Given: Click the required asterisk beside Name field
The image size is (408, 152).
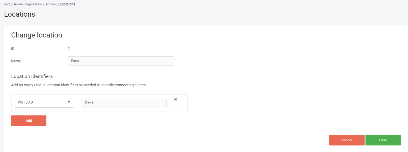Looking at the screenshot, I should pyautogui.click(x=175, y=60).
